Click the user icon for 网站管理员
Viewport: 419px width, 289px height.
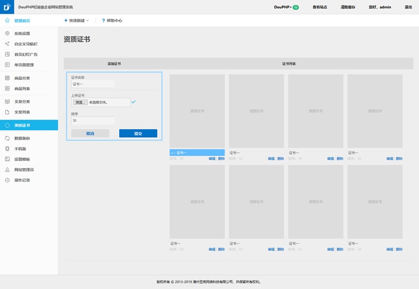point(7,170)
